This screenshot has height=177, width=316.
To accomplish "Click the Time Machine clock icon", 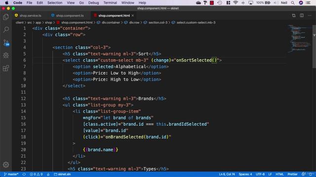I will point(220,2).
